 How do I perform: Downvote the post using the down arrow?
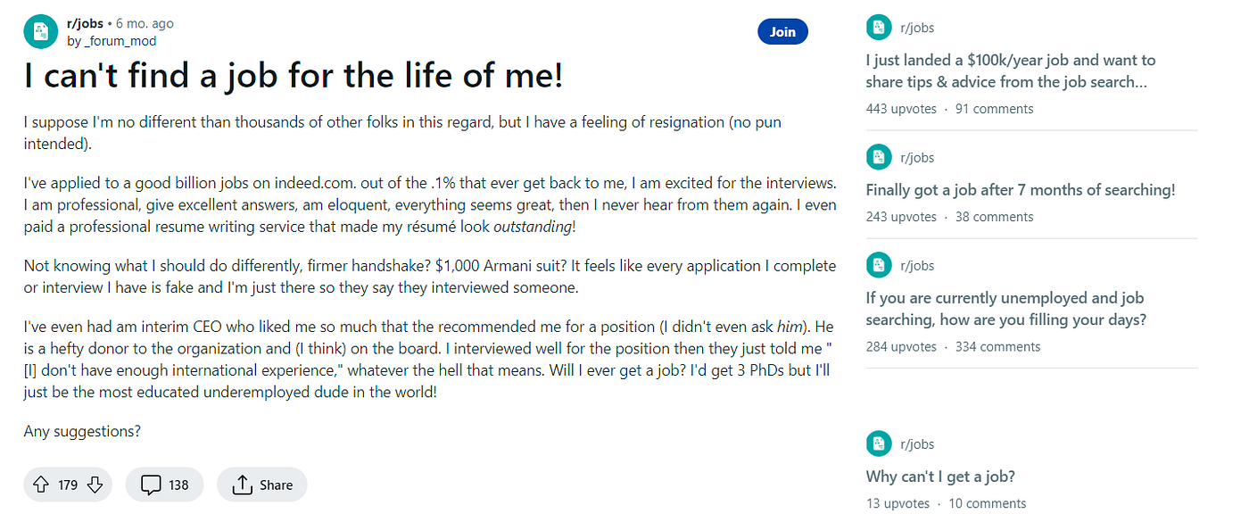coord(93,485)
